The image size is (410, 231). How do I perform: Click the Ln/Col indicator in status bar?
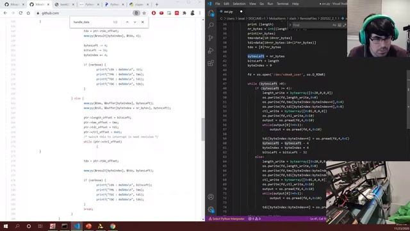tap(318, 219)
